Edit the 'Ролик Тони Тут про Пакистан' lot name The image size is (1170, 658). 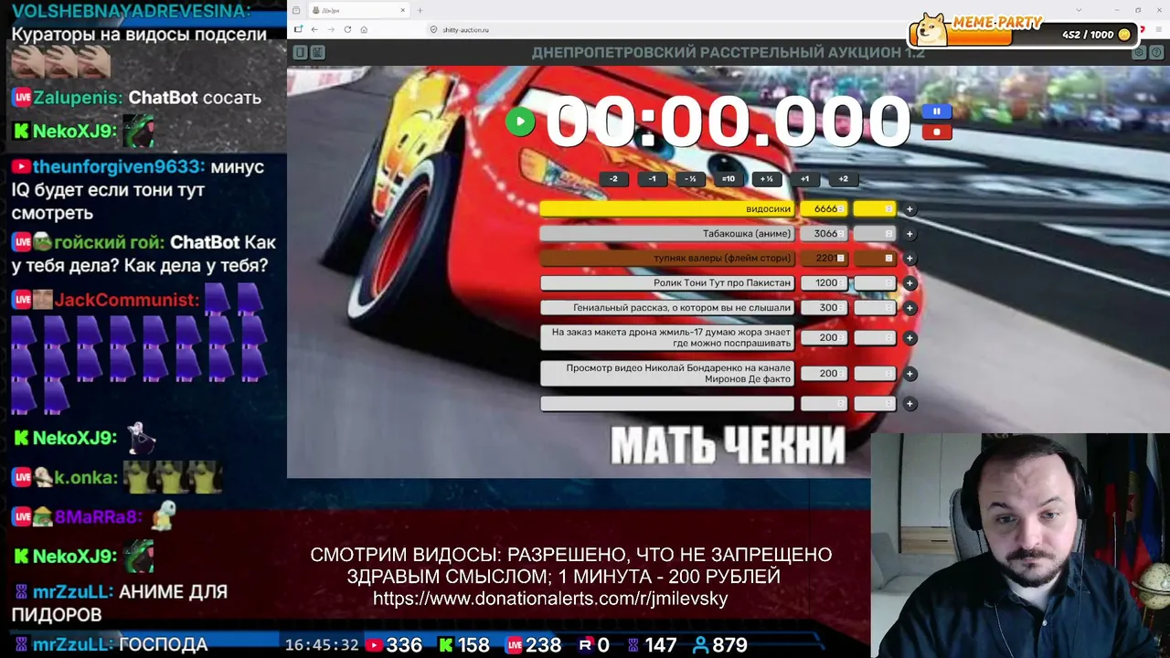click(x=667, y=283)
